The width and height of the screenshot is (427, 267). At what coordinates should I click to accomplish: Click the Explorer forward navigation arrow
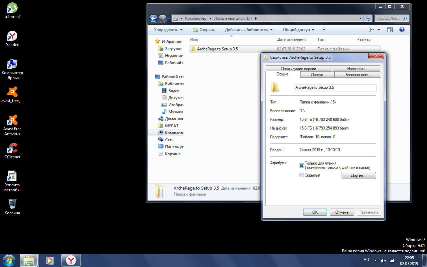pos(162,19)
